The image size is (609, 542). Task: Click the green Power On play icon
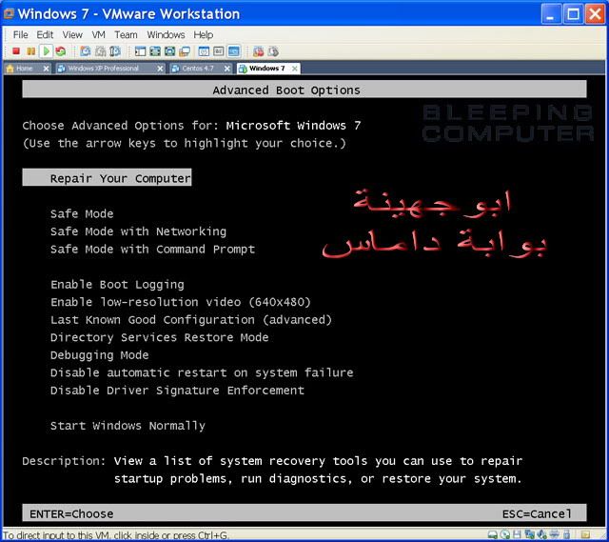click(x=47, y=51)
